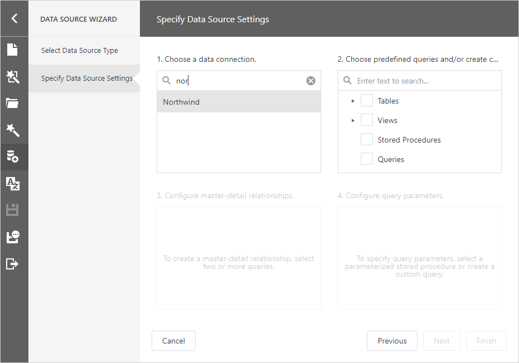This screenshot has height=363, width=519.
Task: Open the New Report document icon
Action: (12, 50)
